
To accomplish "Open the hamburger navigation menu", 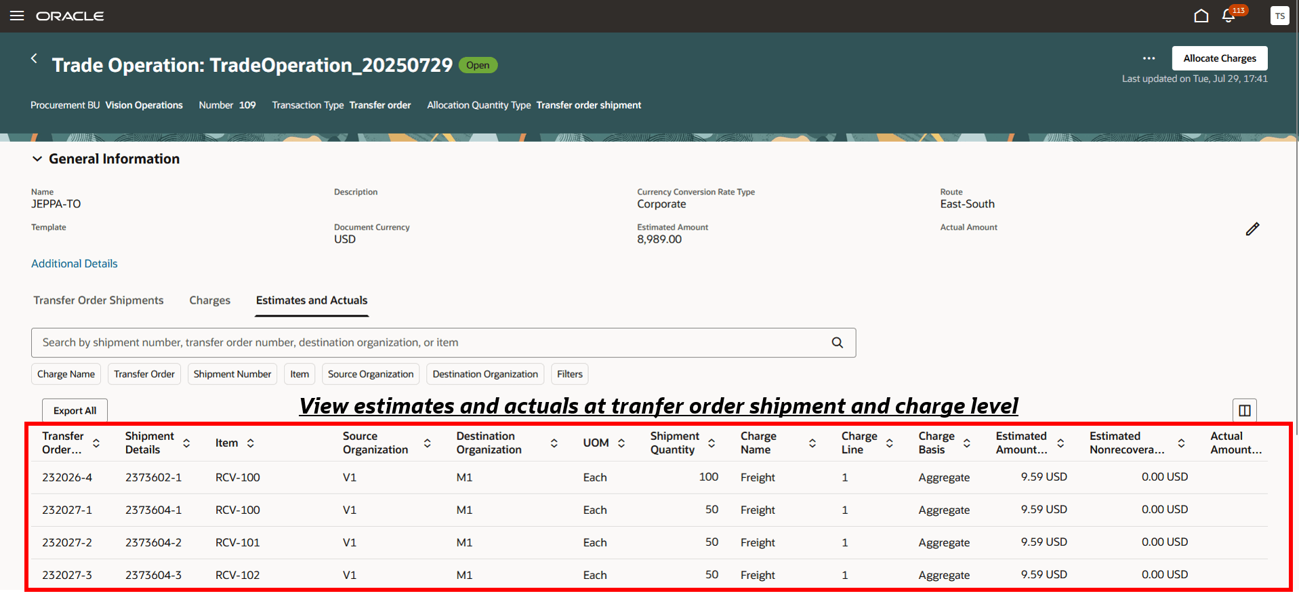I will [x=17, y=16].
